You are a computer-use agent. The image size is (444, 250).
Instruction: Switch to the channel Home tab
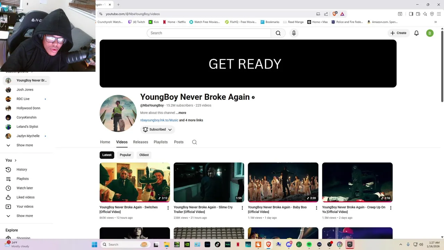pyautogui.click(x=105, y=142)
